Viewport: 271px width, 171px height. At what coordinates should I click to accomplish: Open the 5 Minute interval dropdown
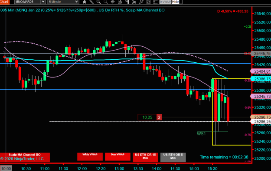click(63, 2)
